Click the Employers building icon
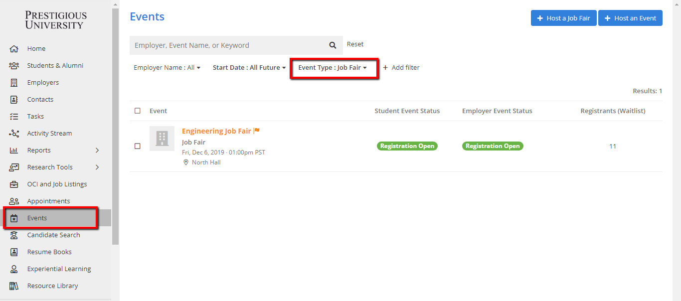The height and width of the screenshot is (301, 681). tap(14, 83)
